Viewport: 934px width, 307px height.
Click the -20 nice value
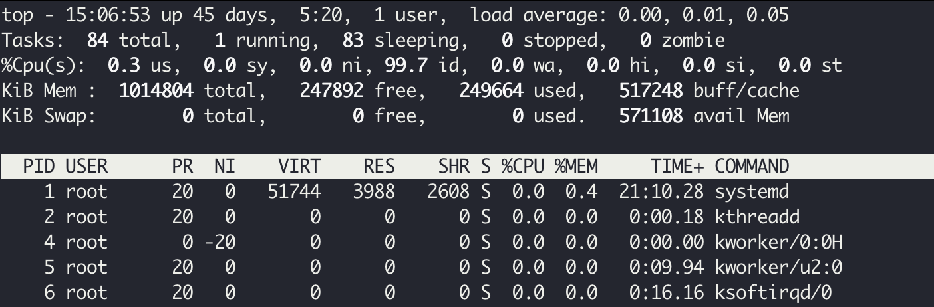pyautogui.click(x=219, y=243)
